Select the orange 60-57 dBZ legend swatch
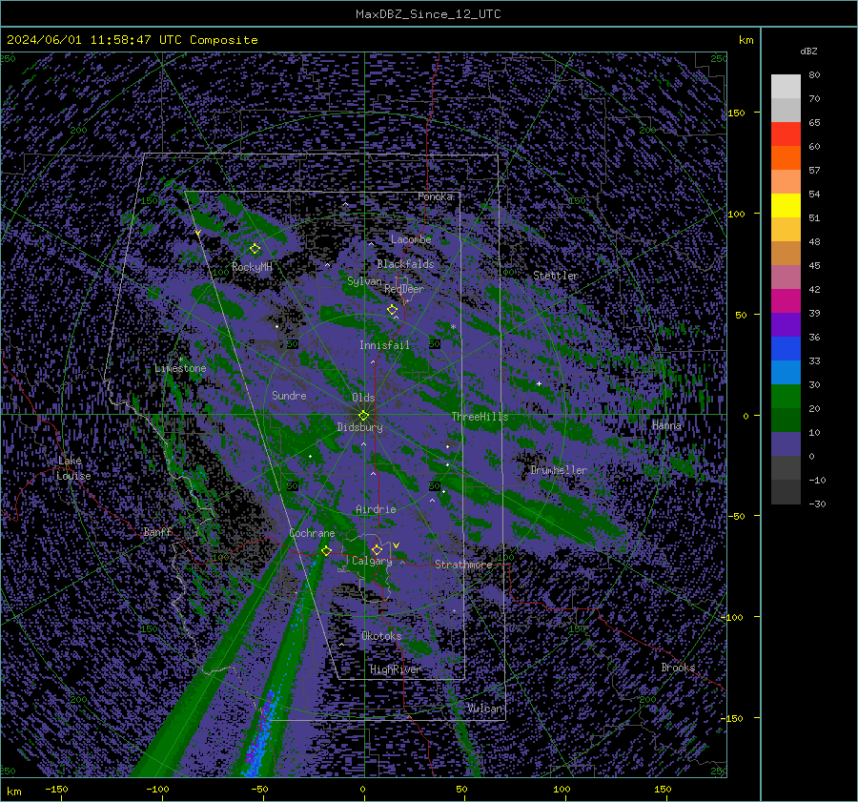The image size is (858, 802). (x=786, y=158)
